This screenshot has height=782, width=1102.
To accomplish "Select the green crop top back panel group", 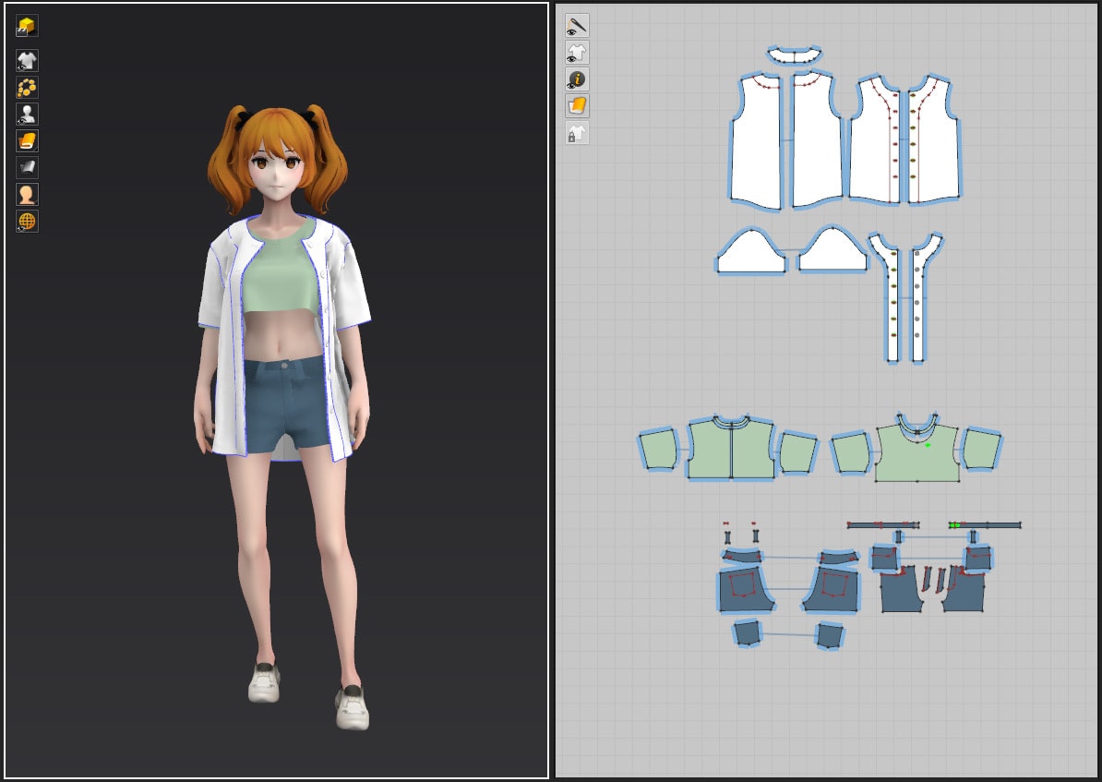I will pyautogui.click(x=731, y=450).
